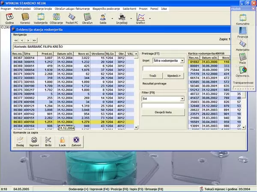The image size is (257, 192).
Task: Click the Očitavanje toolbar icon
Action: (x=57, y=17)
